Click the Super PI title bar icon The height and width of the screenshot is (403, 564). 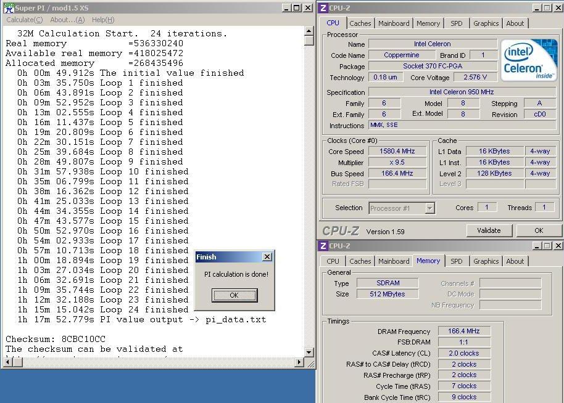click(x=9, y=7)
